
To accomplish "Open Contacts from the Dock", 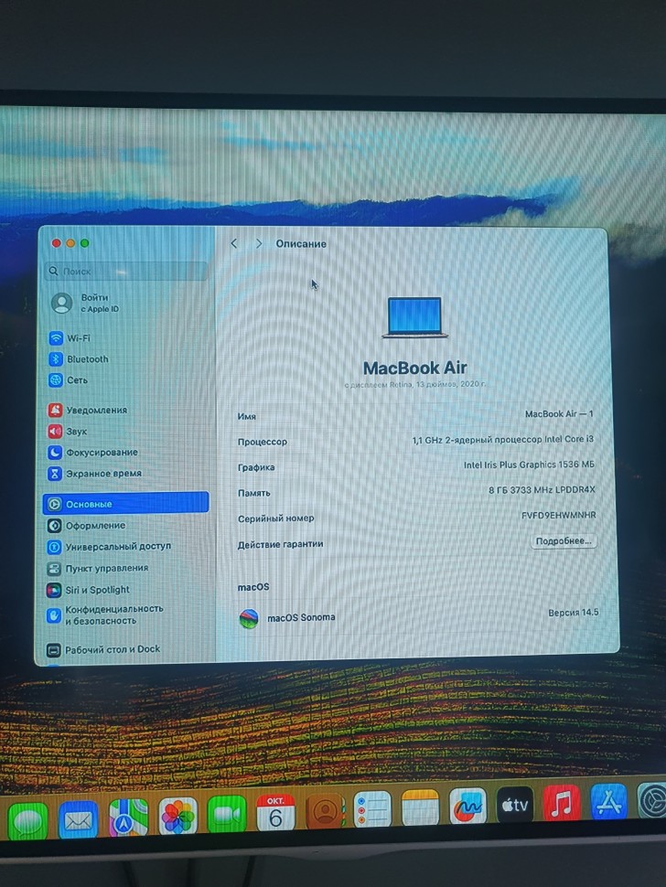I will (x=324, y=810).
